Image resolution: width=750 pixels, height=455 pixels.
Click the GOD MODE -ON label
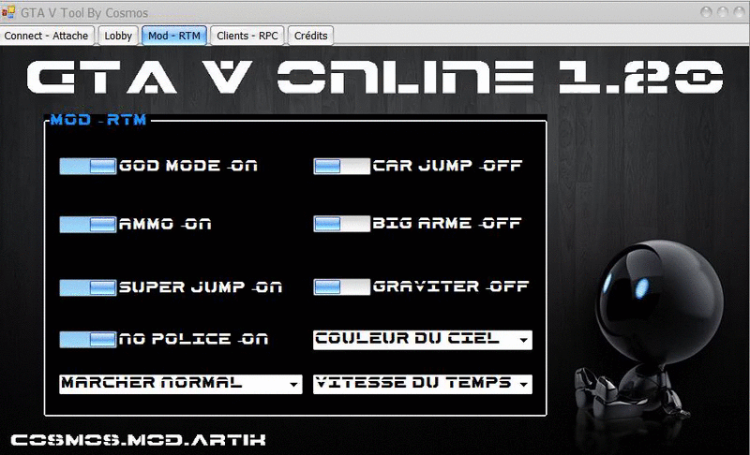pos(188,166)
